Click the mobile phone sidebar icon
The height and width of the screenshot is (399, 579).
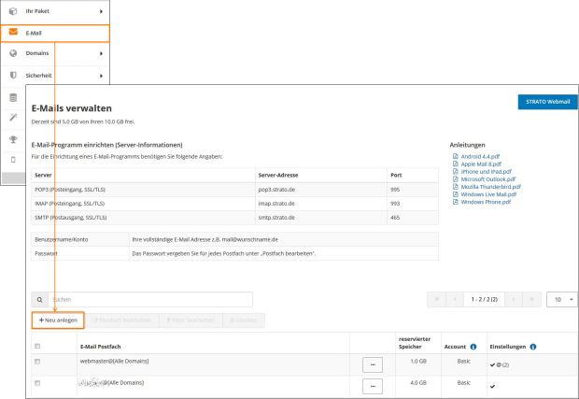click(13, 160)
